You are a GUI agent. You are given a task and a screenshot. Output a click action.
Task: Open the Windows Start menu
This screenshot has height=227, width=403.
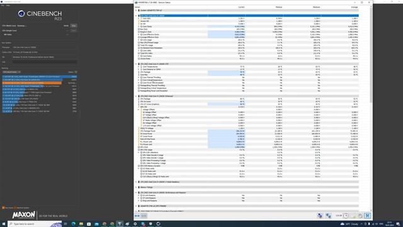tap(4, 224)
